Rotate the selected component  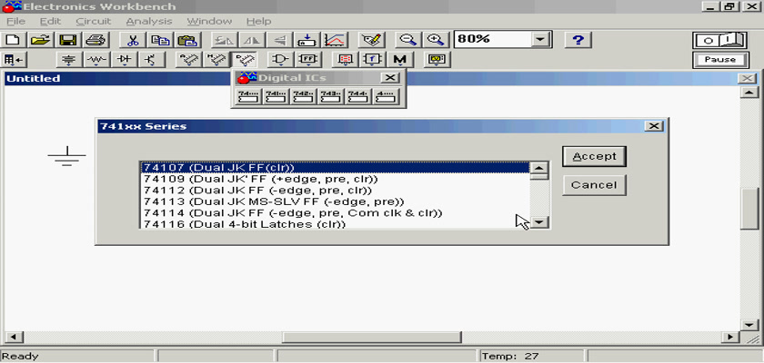[225, 39]
